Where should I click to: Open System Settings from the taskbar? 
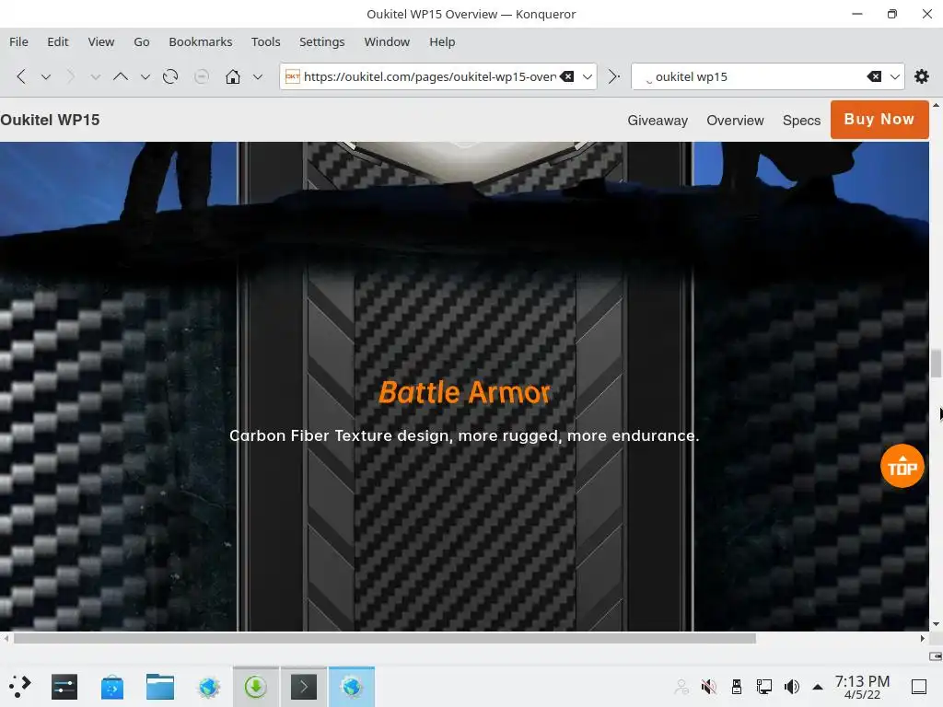click(64, 687)
